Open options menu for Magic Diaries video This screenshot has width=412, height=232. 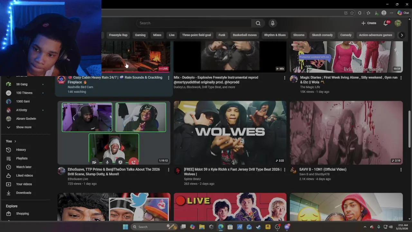pos(401,78)
